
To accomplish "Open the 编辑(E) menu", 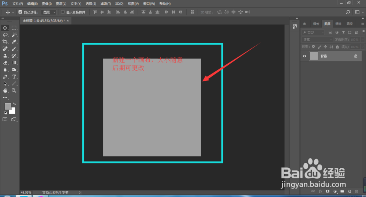I will click(32, 4).
